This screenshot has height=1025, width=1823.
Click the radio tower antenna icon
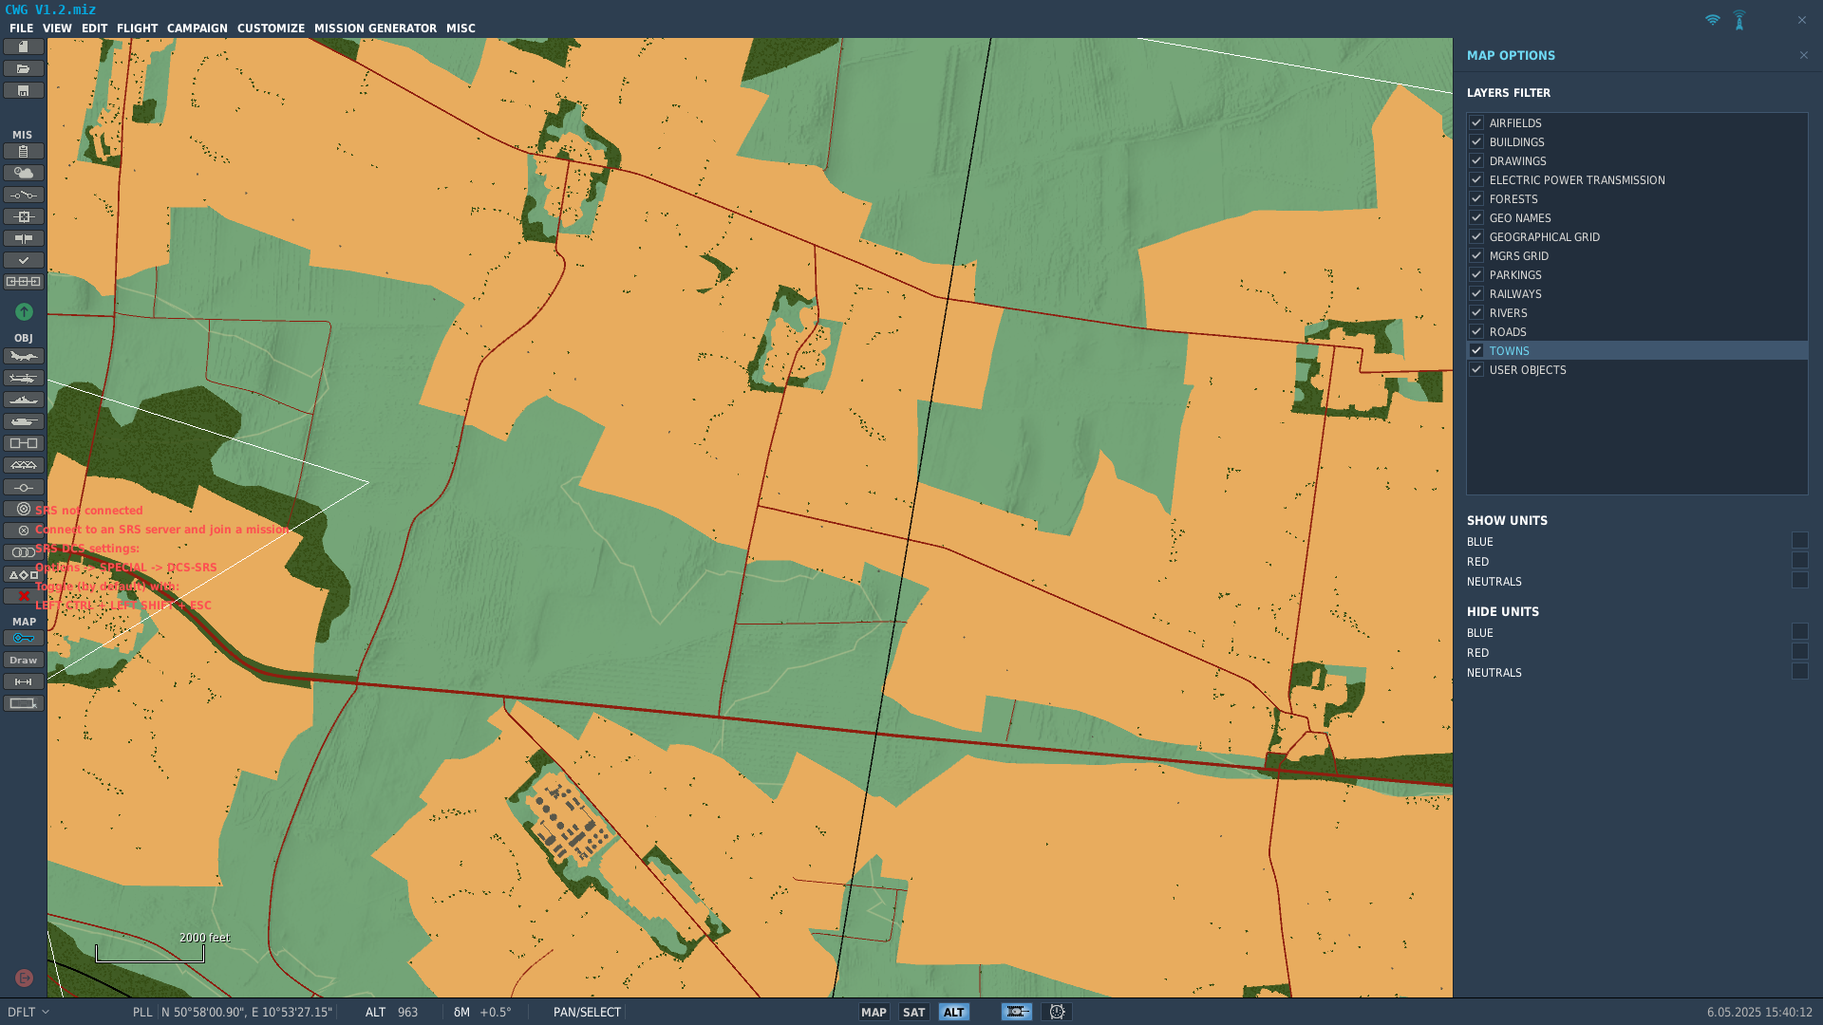click(1739, 20)
